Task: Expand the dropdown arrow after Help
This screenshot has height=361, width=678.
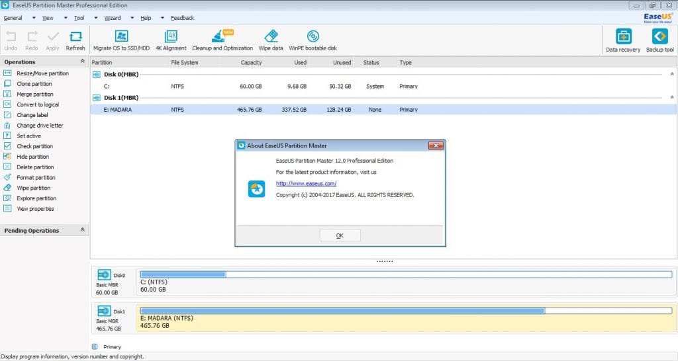Action: 163,18
